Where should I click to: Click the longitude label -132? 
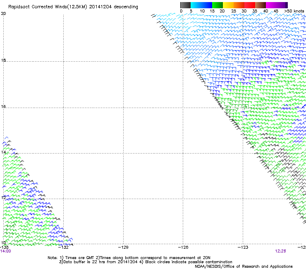click(x=63, y=247)
